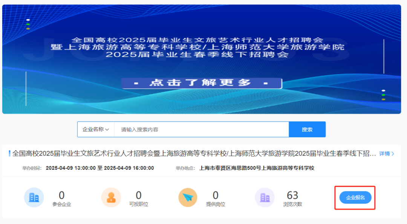The width and height of the screenshot is (407, 224).
Task: Click the 举办时间 label
Action: pyautogui.click(x=32, y=168)
